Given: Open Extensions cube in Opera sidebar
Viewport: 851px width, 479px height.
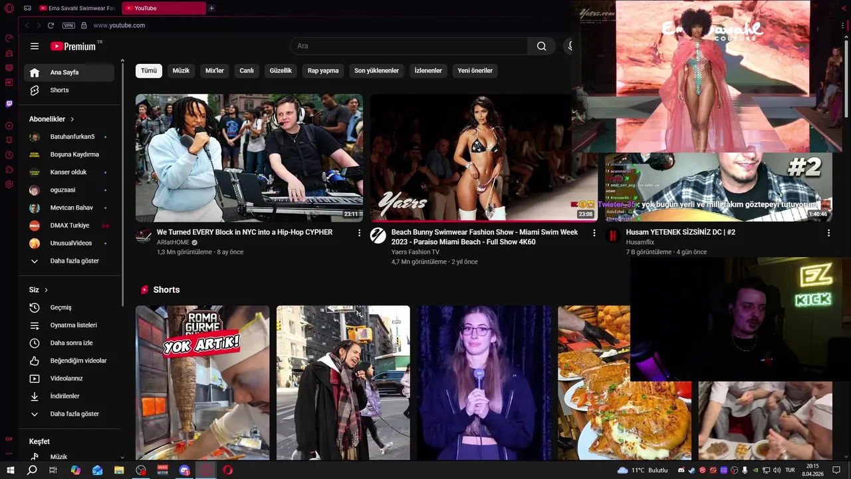Looking at the screenshot, I should pyautogui.click(x=9, y=170).
